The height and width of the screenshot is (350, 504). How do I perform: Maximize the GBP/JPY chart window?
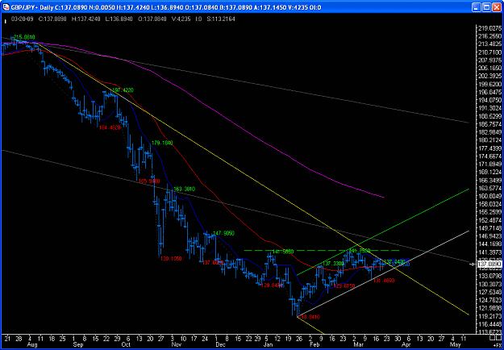[486, 7]
